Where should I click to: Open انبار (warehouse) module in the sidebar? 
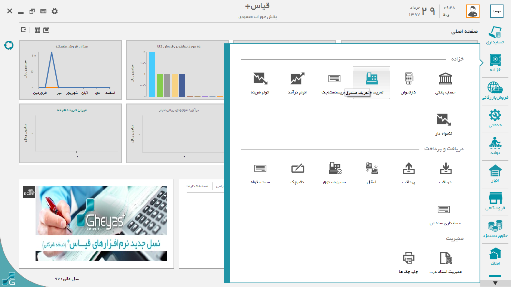pos(495,175)
